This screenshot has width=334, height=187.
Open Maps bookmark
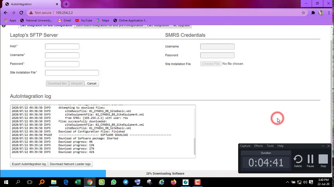coord(103,21)
